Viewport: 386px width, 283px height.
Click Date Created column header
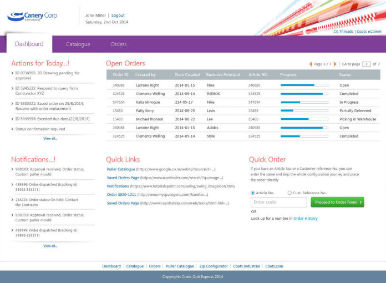[x=187, y=74]
